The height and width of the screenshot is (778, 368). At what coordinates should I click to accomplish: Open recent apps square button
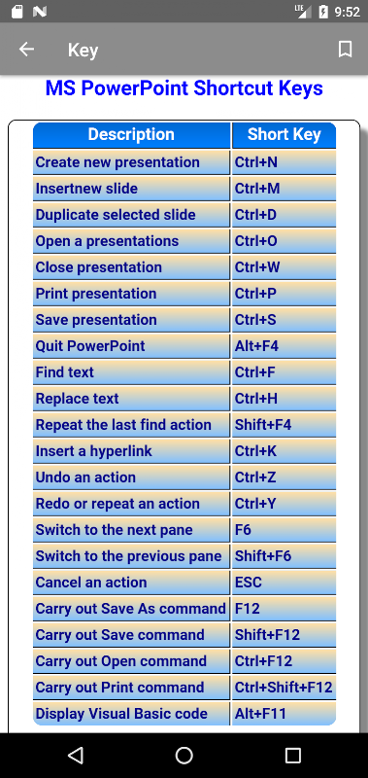[x=292, y=756]
